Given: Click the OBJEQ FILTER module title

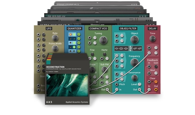Looking at the screenshot, I should 128,29.
